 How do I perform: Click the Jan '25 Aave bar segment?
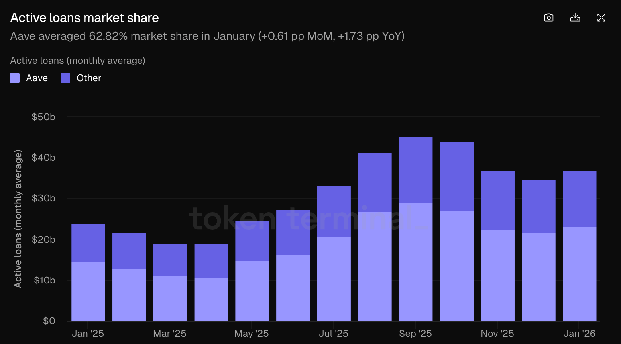88,291
